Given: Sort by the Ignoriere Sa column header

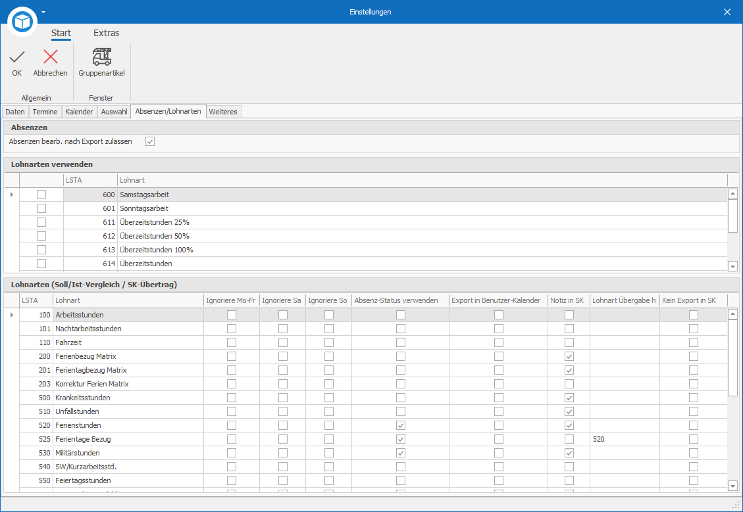Looking at the screenshot, I should tap(282, 300).
